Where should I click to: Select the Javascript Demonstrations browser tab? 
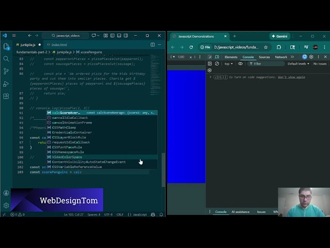(200, 36)
